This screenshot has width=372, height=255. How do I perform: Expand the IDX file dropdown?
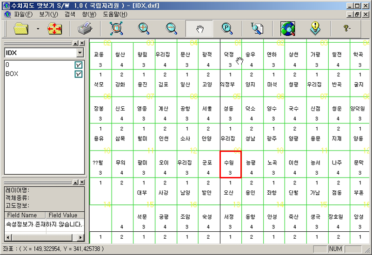80,52
